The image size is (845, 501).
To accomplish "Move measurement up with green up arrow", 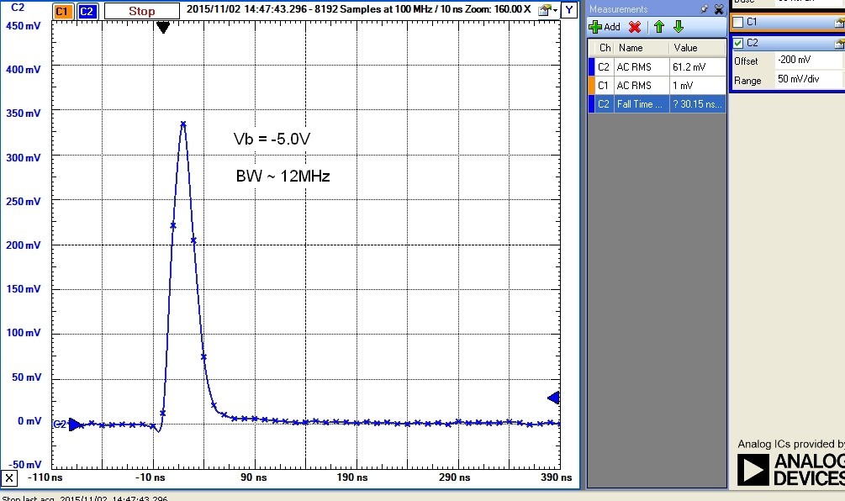I will (659, 27).
